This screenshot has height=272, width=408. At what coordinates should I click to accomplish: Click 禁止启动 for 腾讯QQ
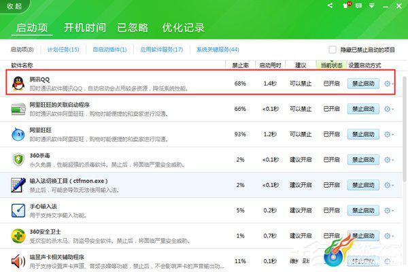point(363,84)
